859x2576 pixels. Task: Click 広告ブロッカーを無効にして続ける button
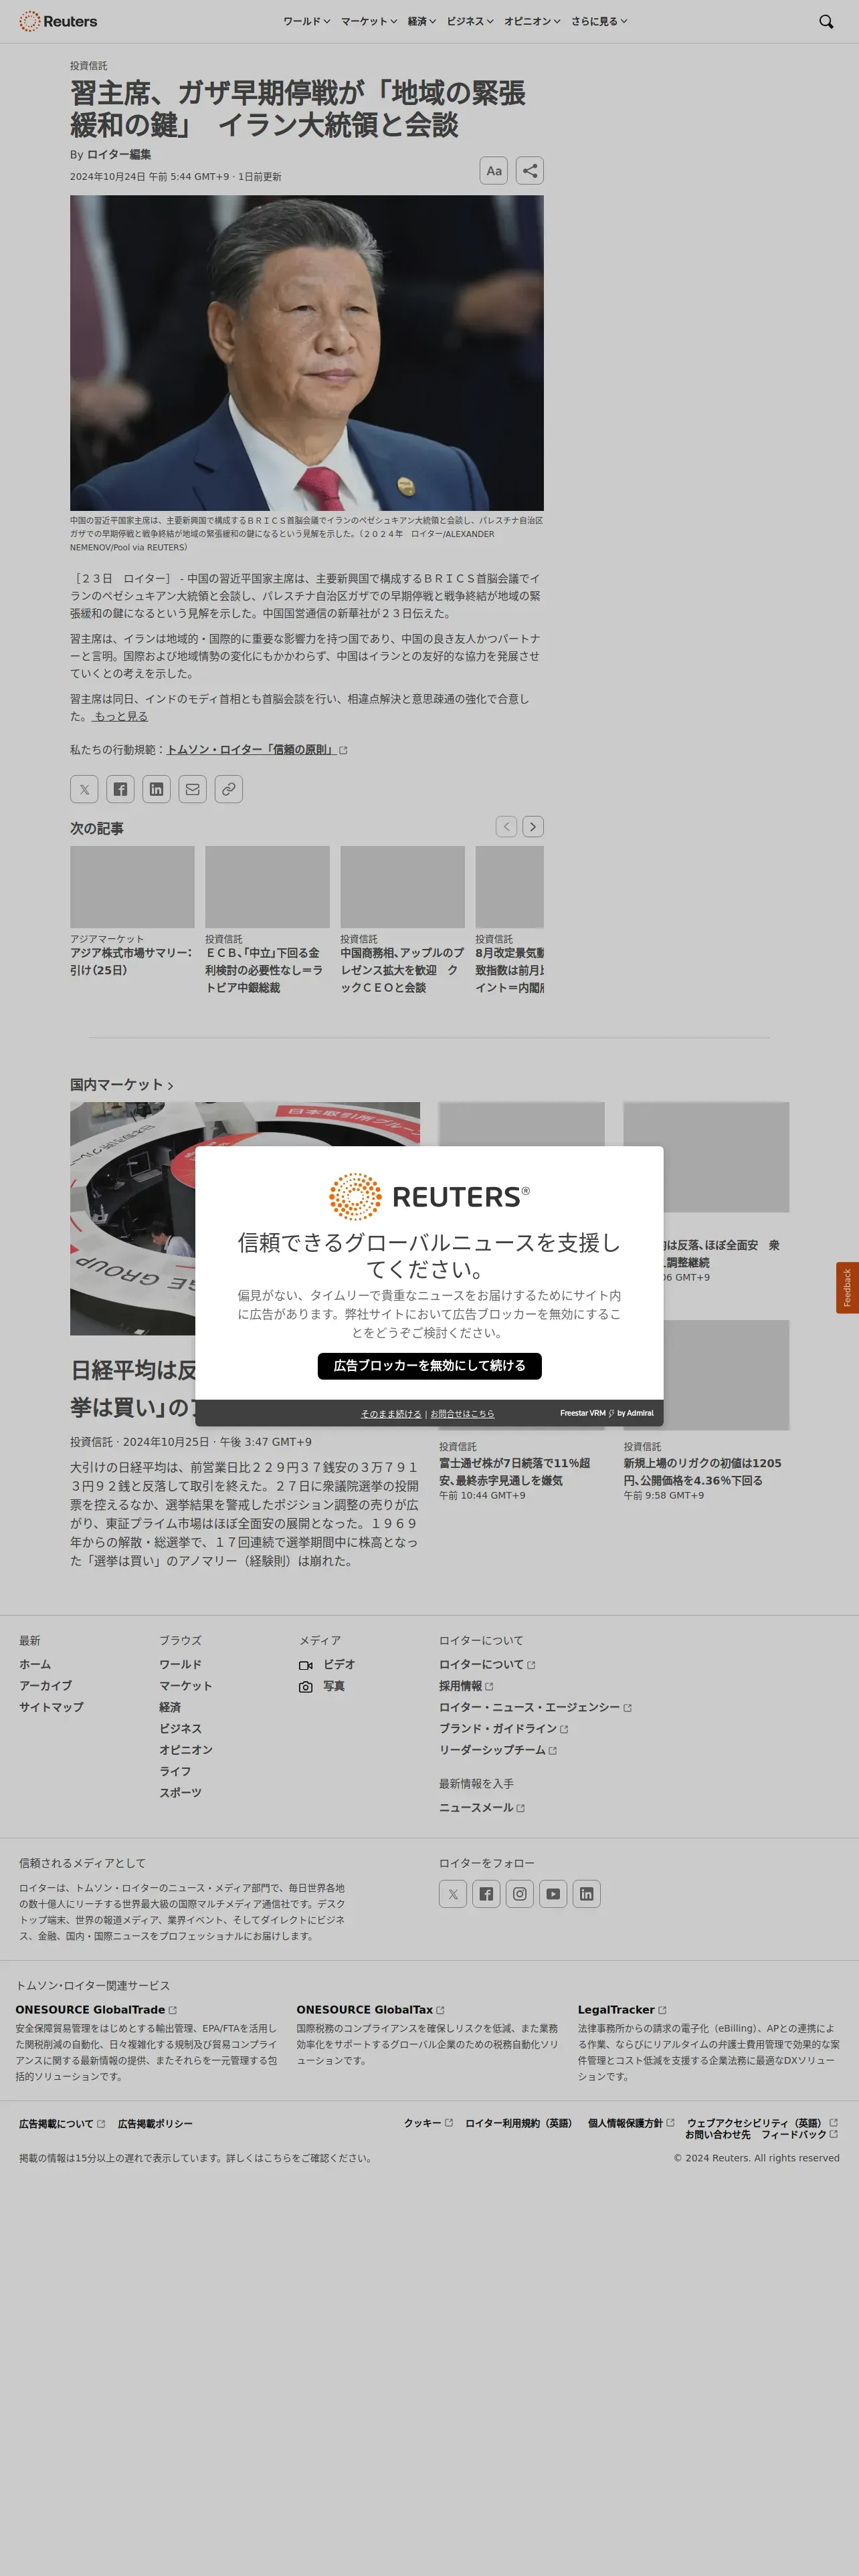(429, 1365)
